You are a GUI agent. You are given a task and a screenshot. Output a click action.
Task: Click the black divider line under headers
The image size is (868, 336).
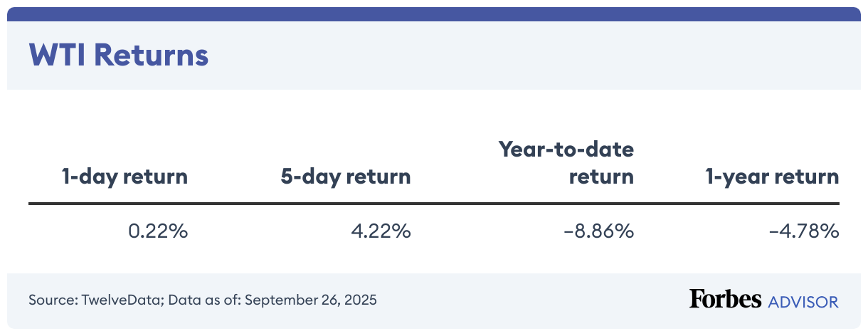point(434,204)
